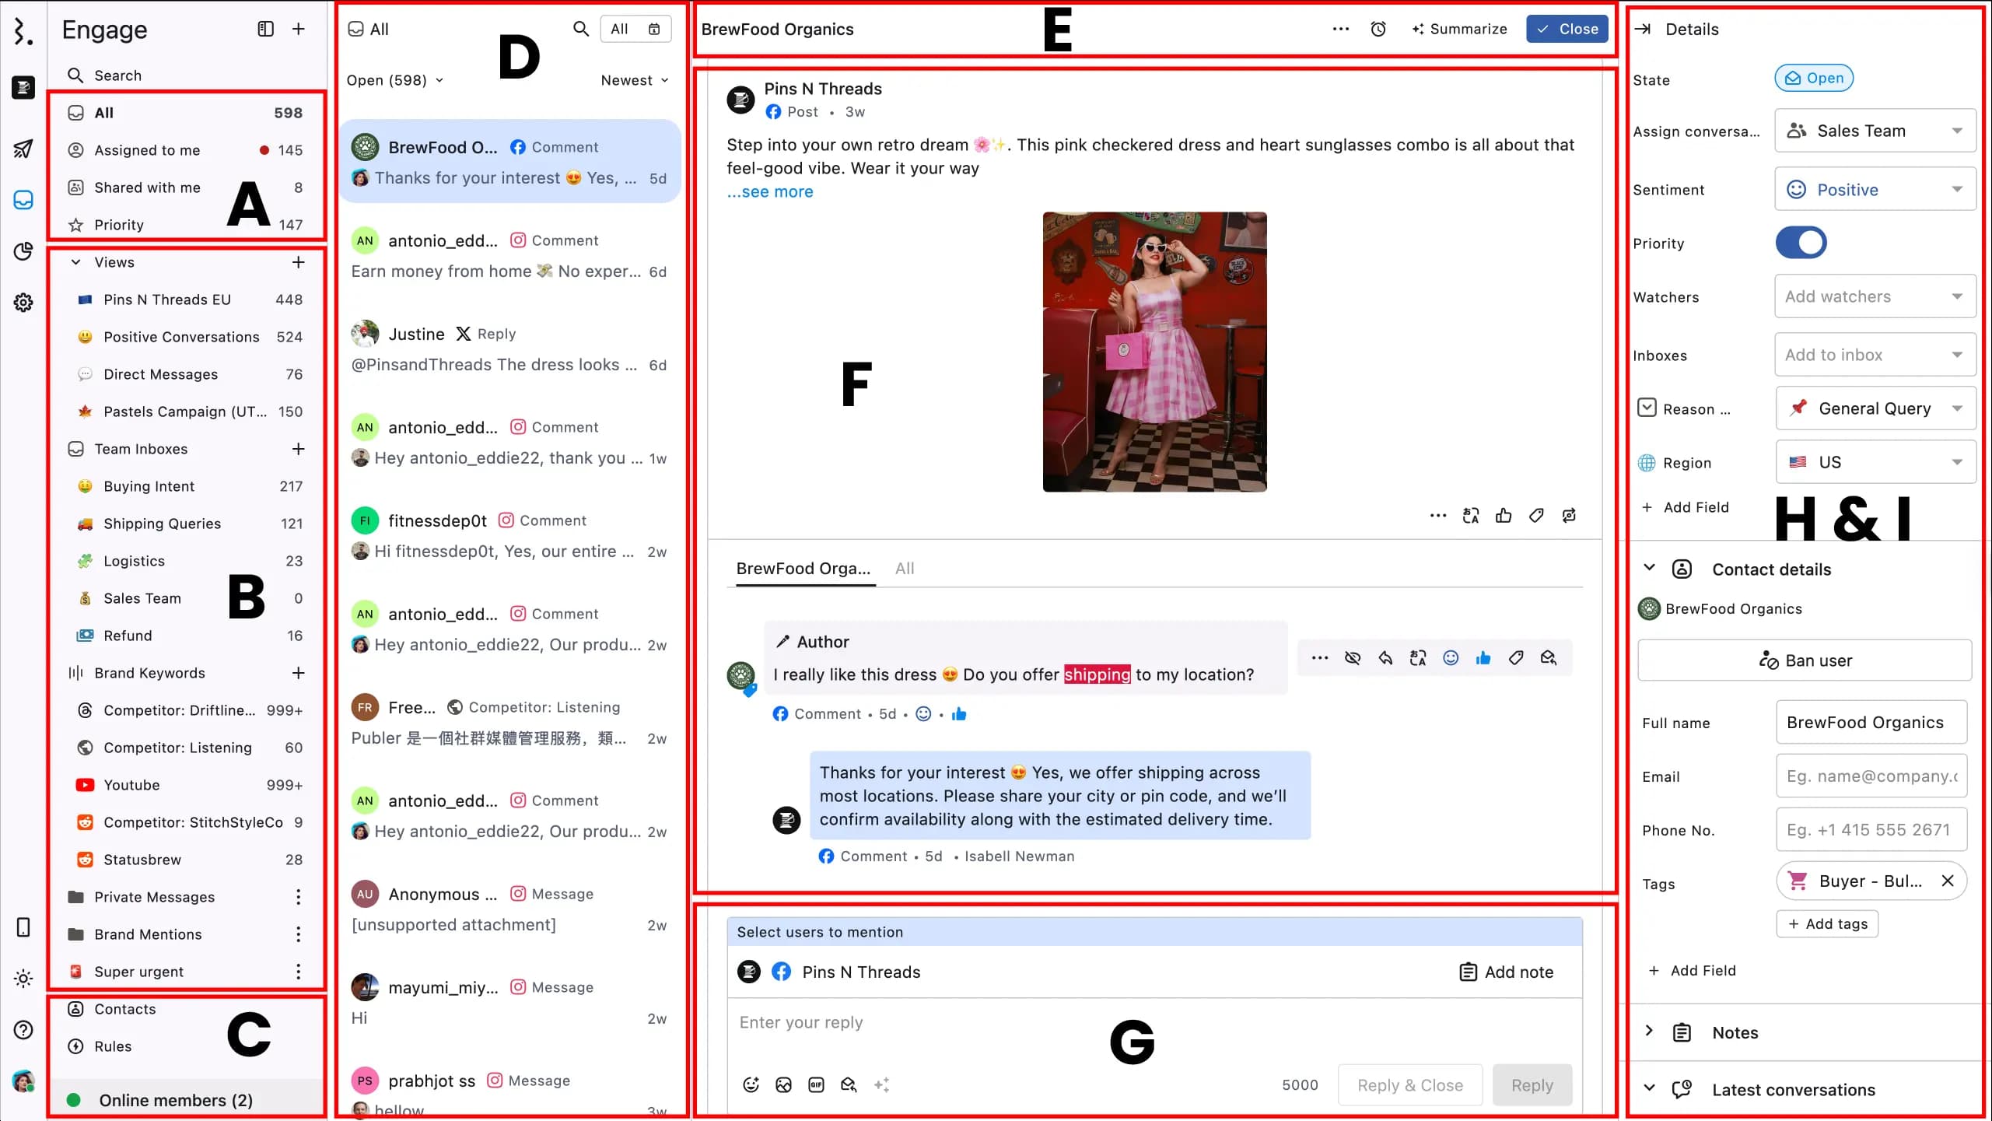Viewport: 1992px width, 1121px height.
Task: Click the Add note button
Action: [1507, 972]
